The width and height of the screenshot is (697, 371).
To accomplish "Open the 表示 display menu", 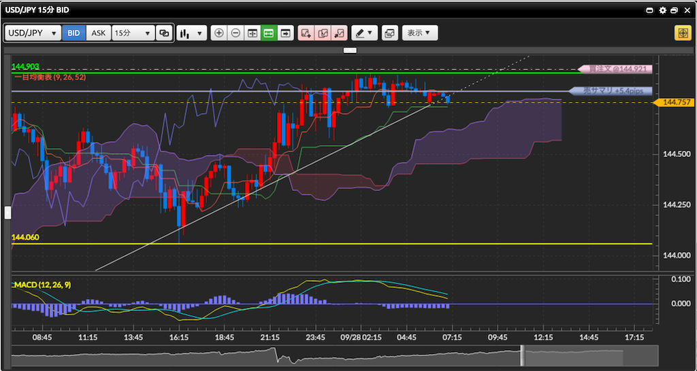I will [419, 33].
